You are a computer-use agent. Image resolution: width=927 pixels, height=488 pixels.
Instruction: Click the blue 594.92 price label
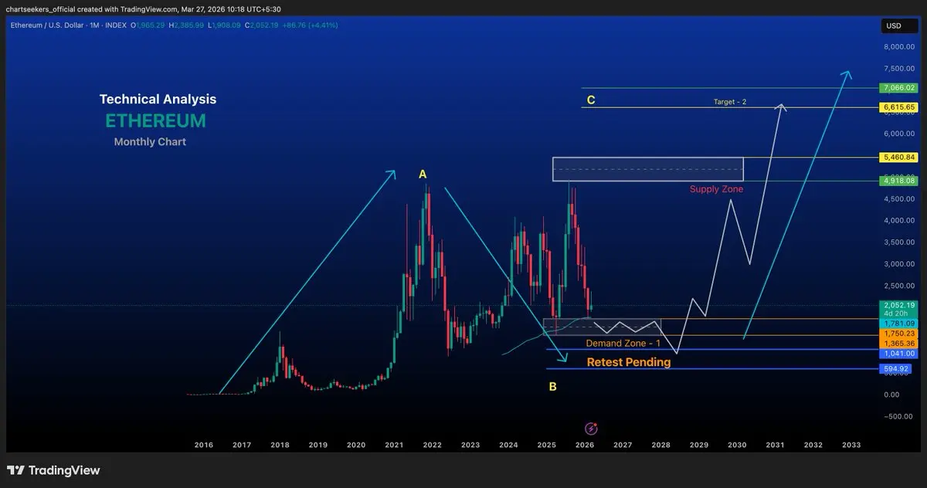point(897,368)
